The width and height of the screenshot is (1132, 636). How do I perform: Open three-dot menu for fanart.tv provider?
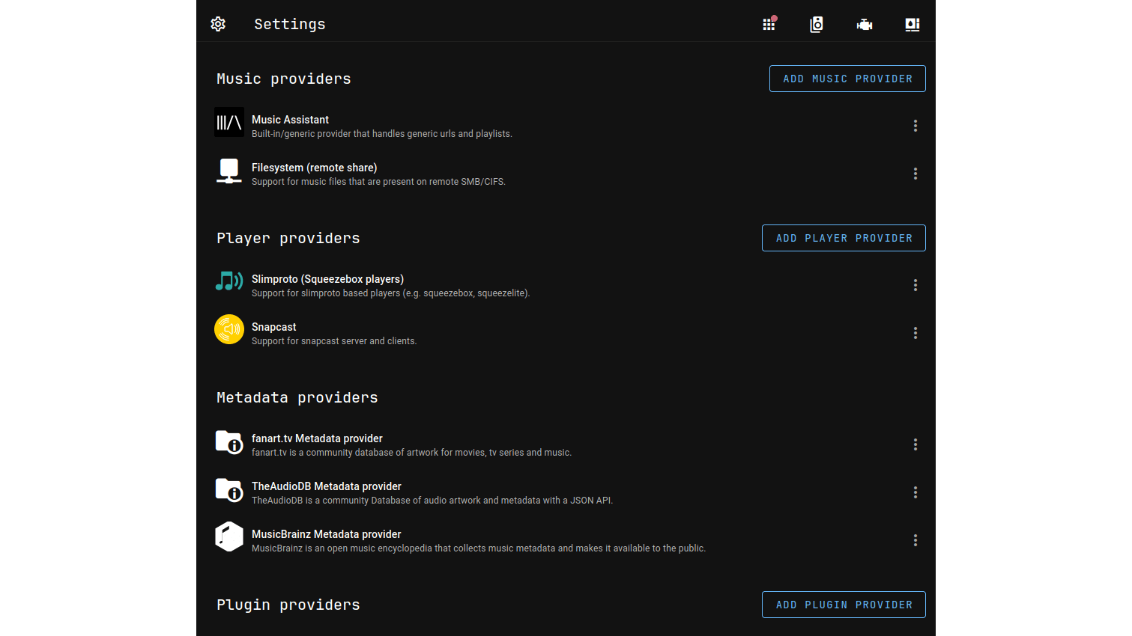pos(915,444)
